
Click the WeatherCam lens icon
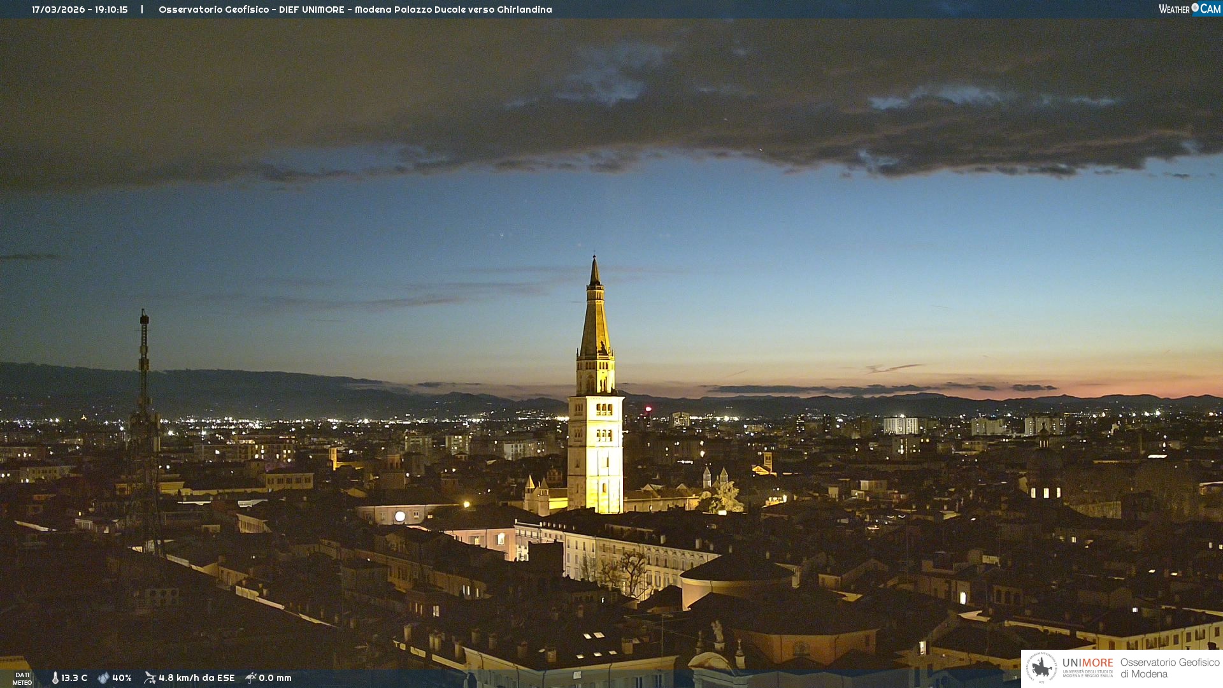[x=1195, y=8]
